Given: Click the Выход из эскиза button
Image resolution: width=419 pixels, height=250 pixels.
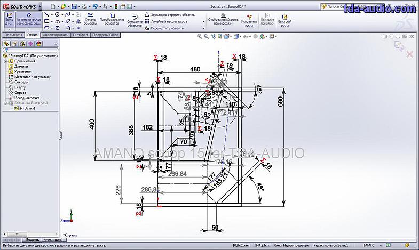Looking at the screenshot, I should pyautogui.click(x=10, y=19).
